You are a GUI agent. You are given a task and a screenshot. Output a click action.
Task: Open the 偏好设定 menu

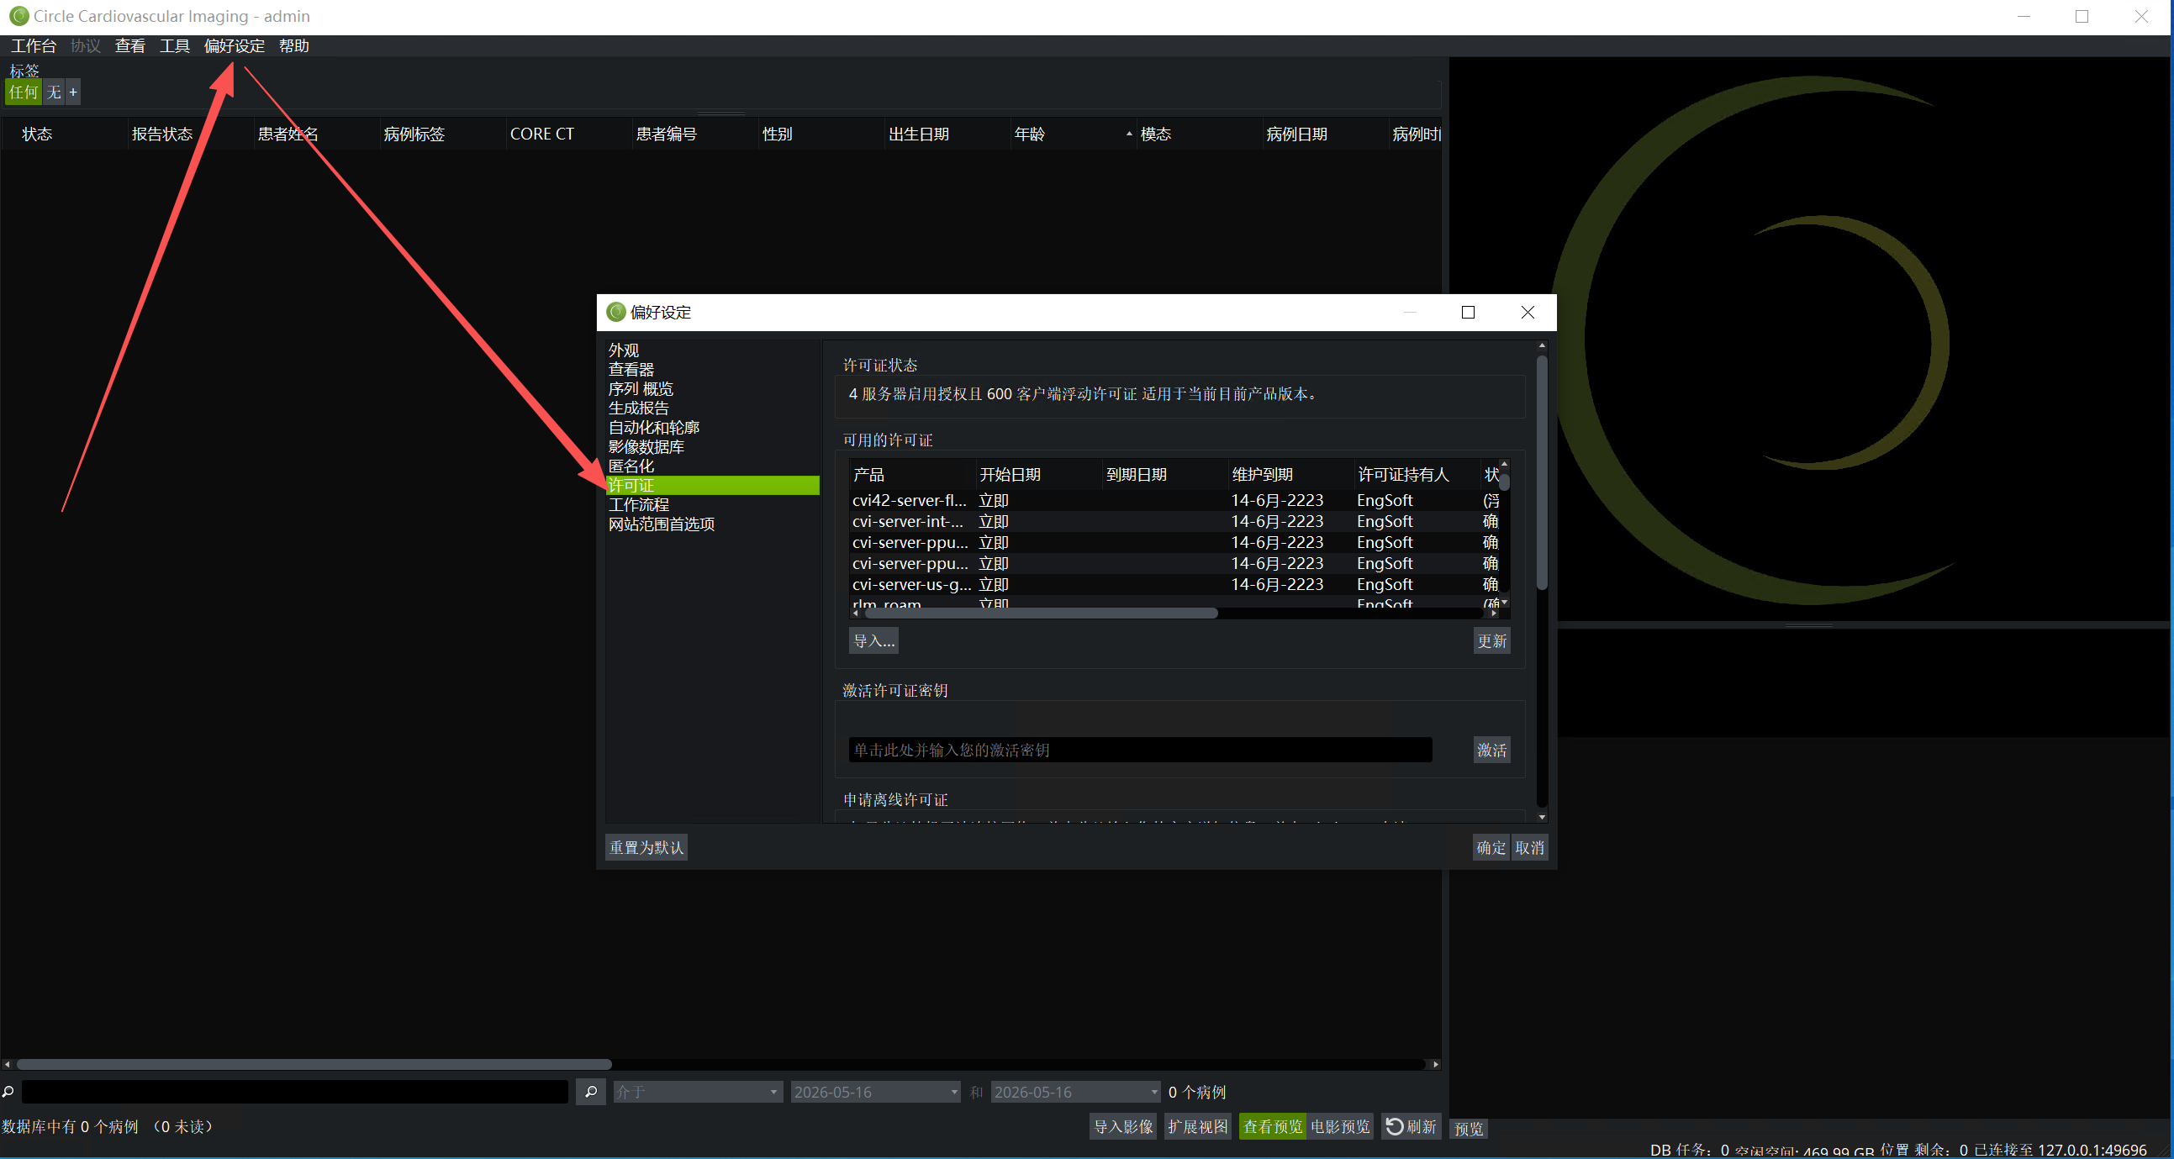pyautogui.click(x=235, y=45)
